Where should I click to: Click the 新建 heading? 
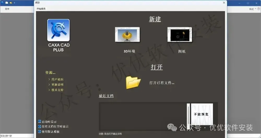[x=155, y=19]
